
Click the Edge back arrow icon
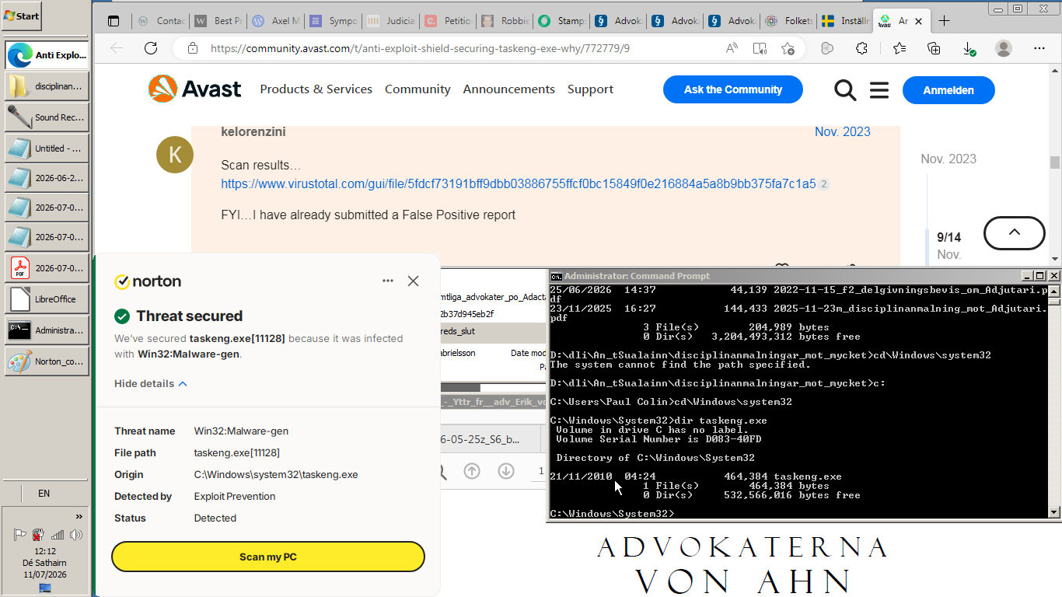click(117, 48)
